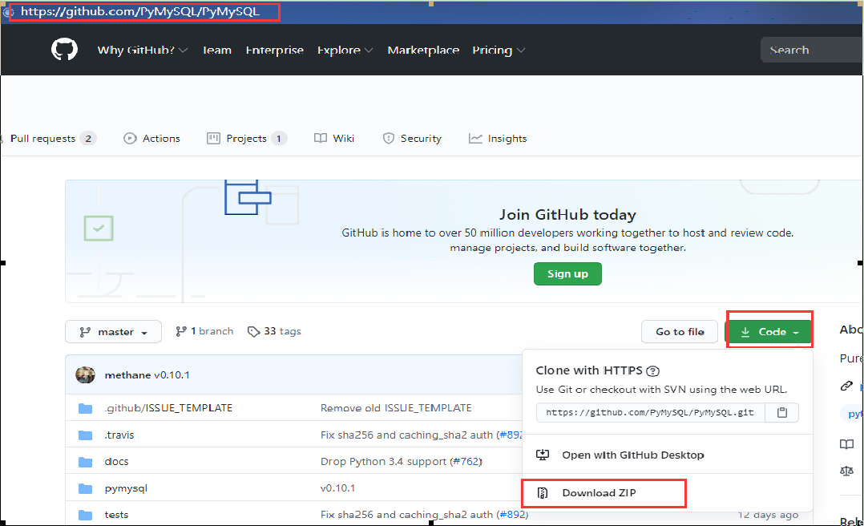Click the license scales icon in sidebar

click(x=846, y=471)
